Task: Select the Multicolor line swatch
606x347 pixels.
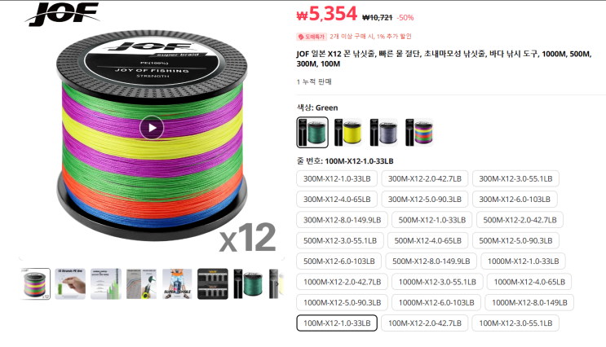Action: [419, 133]
